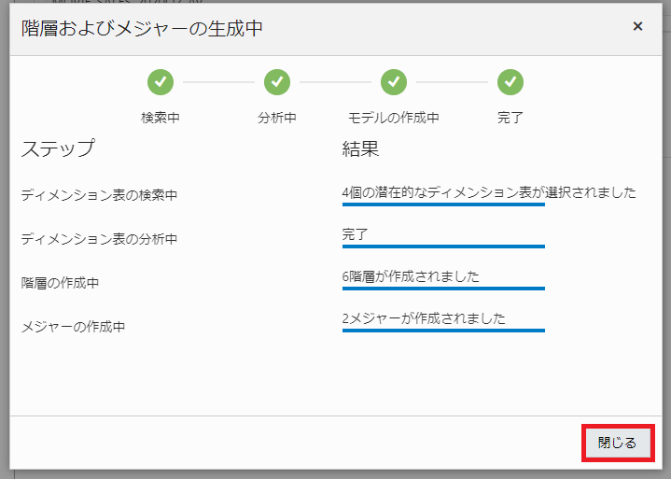Click the モデルの作成中 step checkmark icon
This screenshot has height=479, width=671.
coord(394,82)
